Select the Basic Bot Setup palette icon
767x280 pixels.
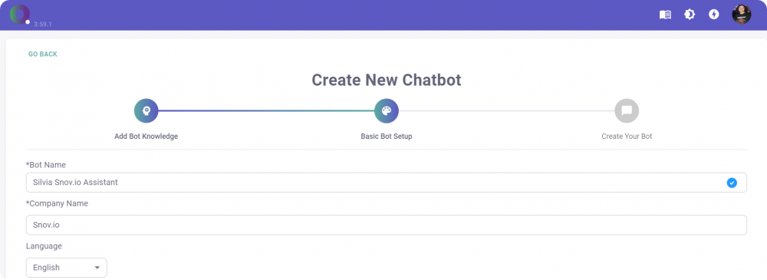click(x=387, y=111)
